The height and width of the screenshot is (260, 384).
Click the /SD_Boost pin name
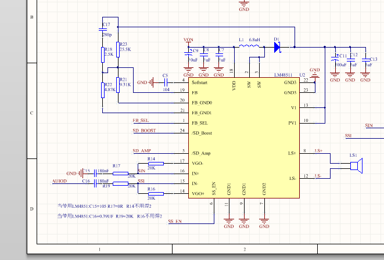click(202, 133)
